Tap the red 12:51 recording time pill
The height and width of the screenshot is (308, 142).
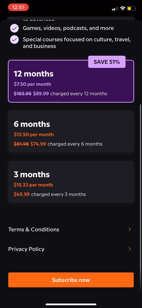(x=18, y=7)
